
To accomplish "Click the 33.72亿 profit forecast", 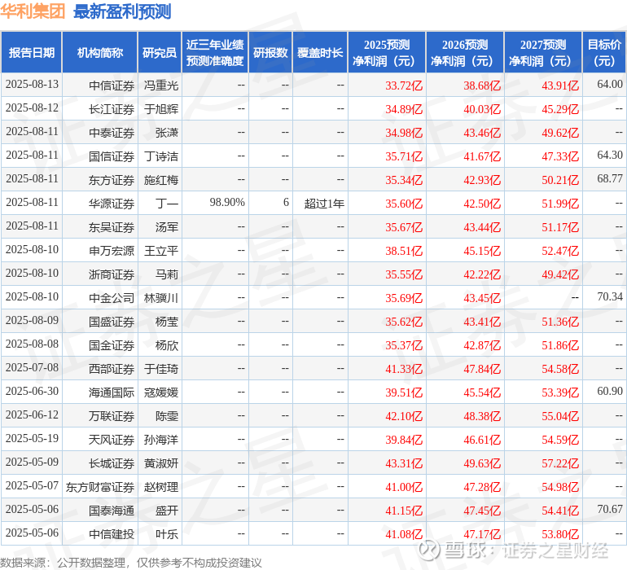I will click(404, 85).
